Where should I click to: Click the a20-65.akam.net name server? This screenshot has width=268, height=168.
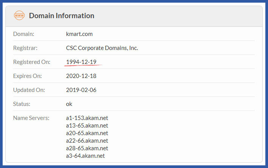pos(87,133)
